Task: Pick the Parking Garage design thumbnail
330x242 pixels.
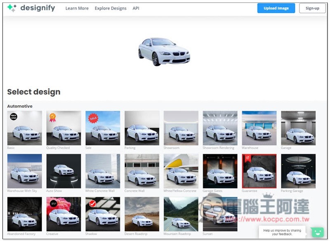Action: [298, 171]
